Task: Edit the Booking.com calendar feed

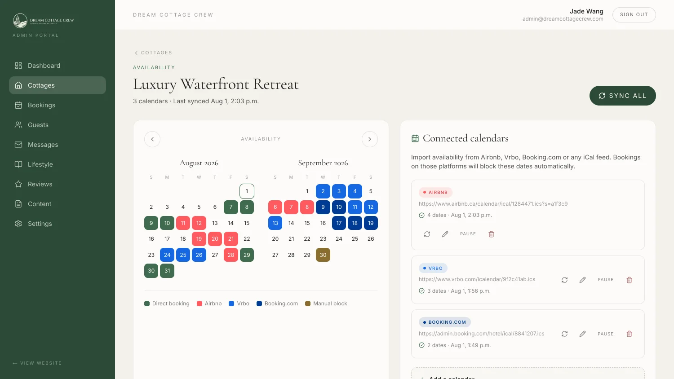Action: 582,334
